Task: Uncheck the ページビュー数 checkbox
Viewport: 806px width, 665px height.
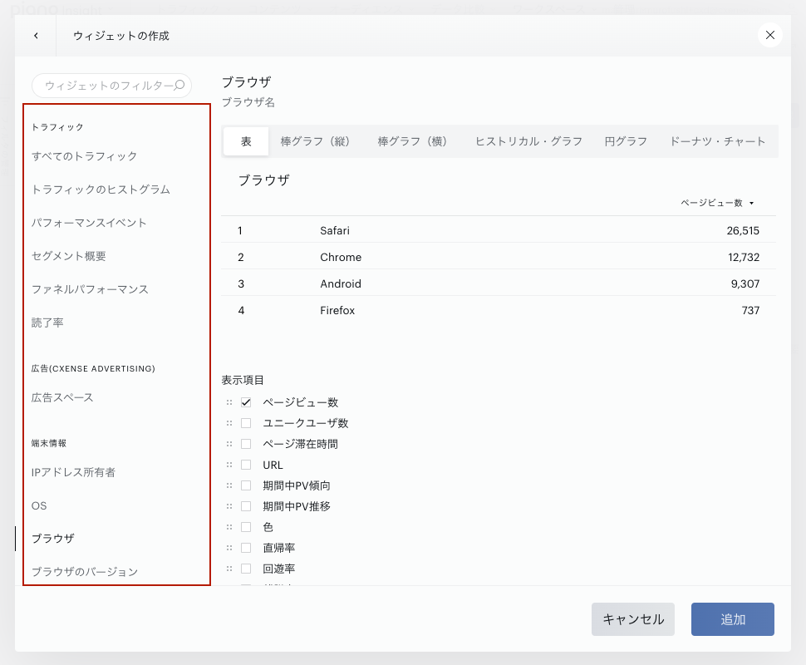Action: (246, 402)
